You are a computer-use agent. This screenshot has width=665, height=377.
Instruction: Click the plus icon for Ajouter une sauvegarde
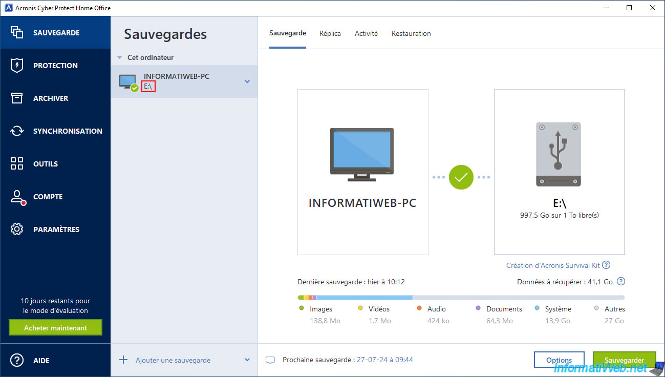tap(123, 360)
